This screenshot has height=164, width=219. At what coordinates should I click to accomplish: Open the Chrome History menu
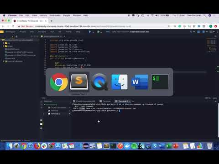pyautogui.click(x=43, y=15)
